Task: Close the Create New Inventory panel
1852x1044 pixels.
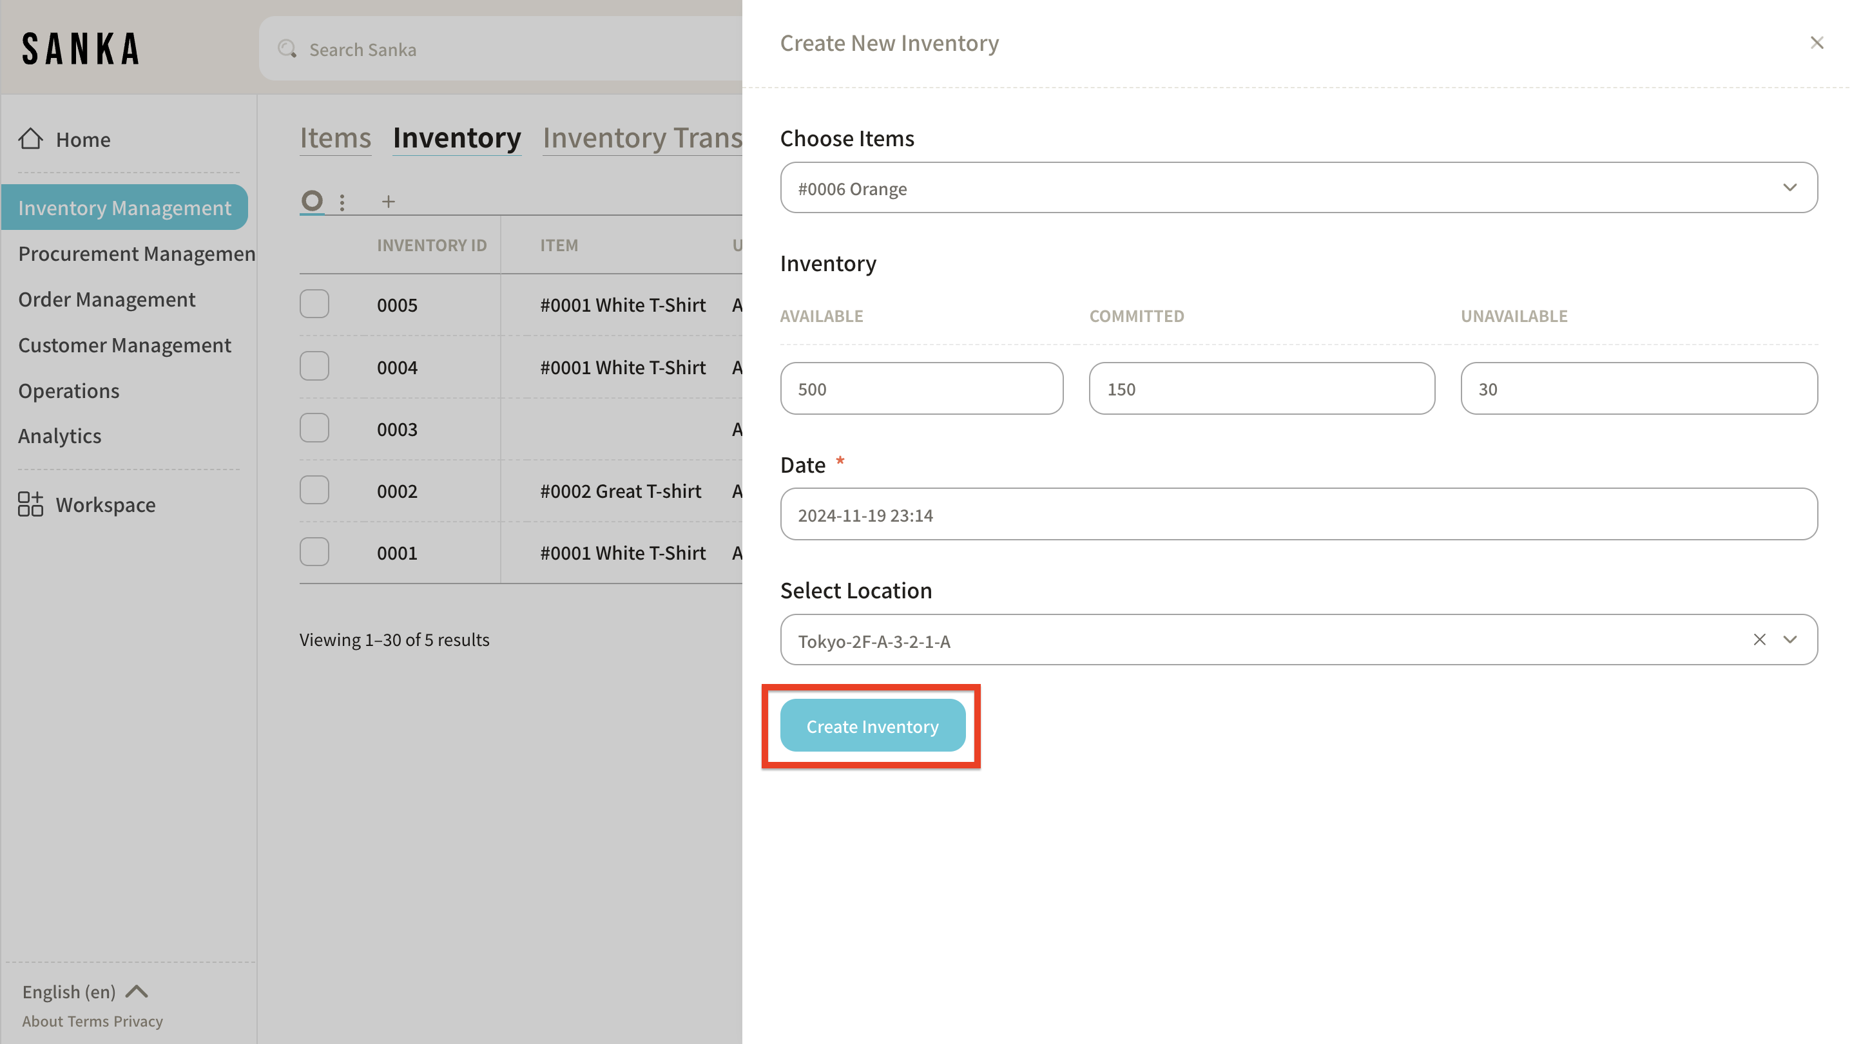Action: coord(1816,43)
